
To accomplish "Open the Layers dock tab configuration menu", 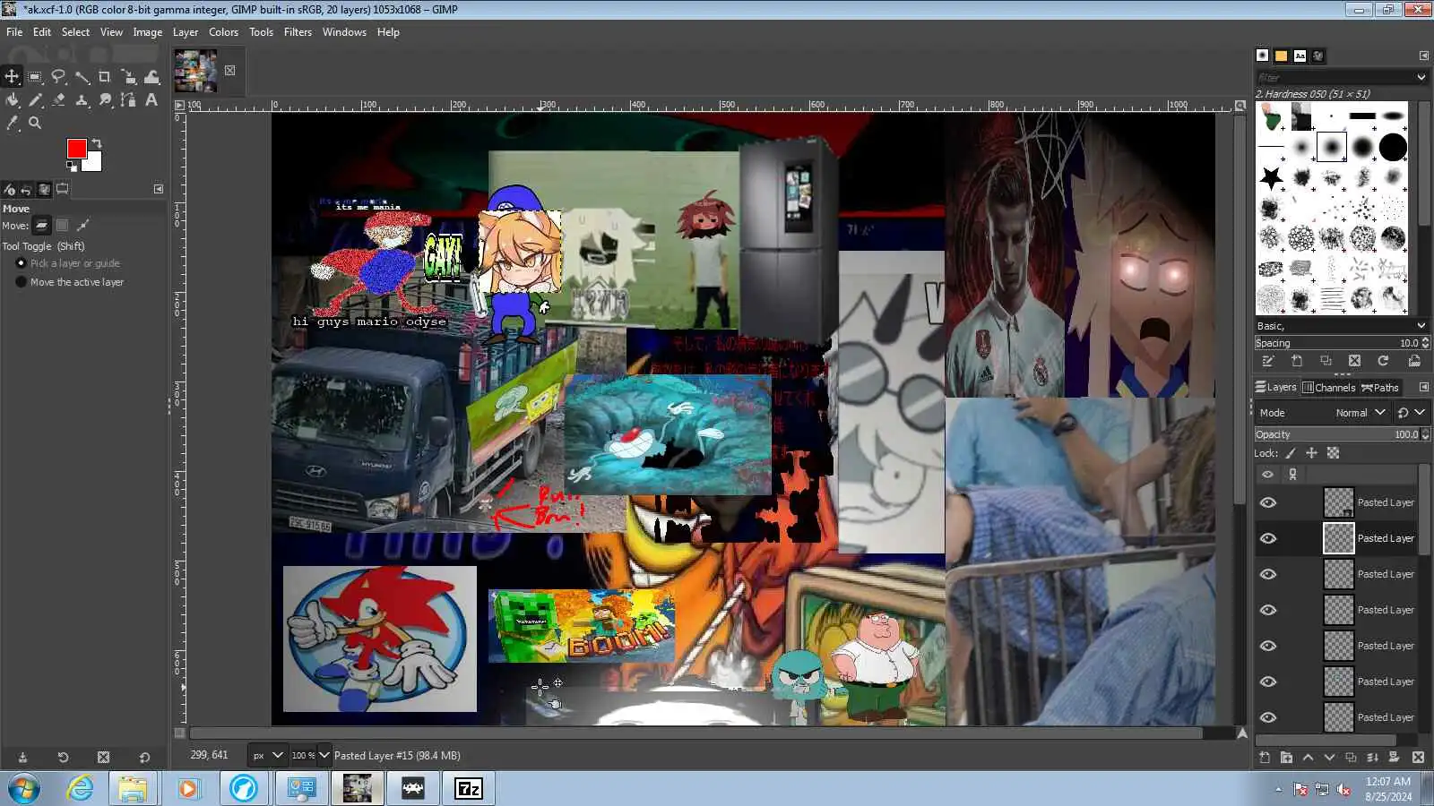I will [x=1424, y=388].
